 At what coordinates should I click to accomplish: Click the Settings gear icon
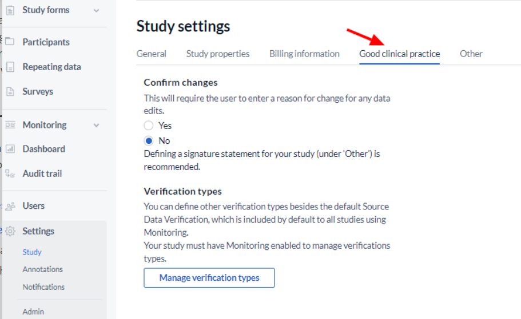(10, 231)
